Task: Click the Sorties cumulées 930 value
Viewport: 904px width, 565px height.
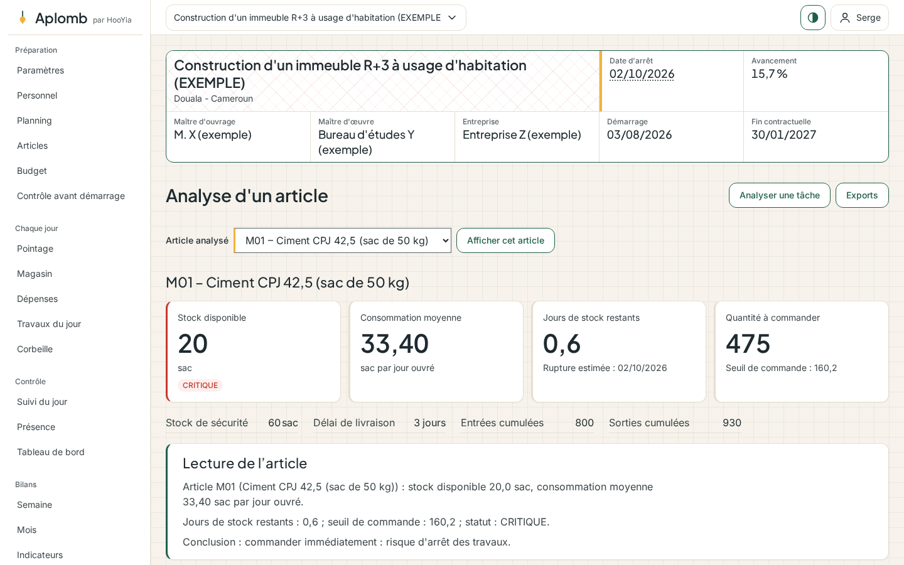Action: coord(732,423)
